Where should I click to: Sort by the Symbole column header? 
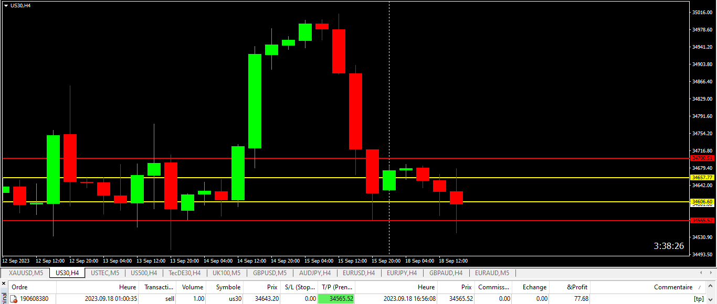225,287
